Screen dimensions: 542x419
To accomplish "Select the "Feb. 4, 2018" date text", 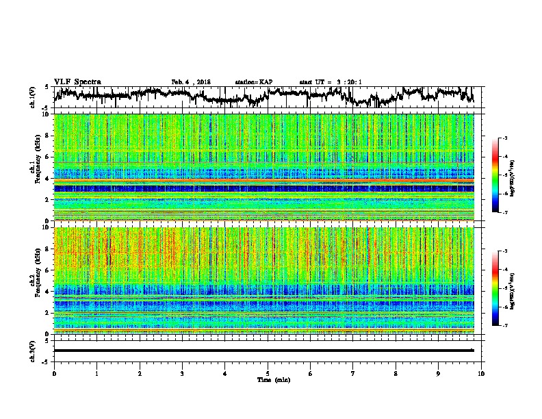I will coord(191,82).
